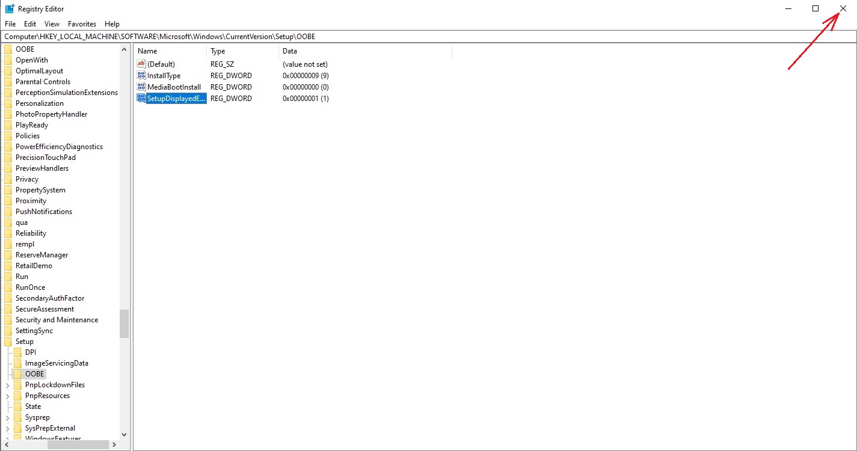Image resolution: width=857 pixels, height=451 pixels.
Task: Select the qua key
Action: [22, 222]
